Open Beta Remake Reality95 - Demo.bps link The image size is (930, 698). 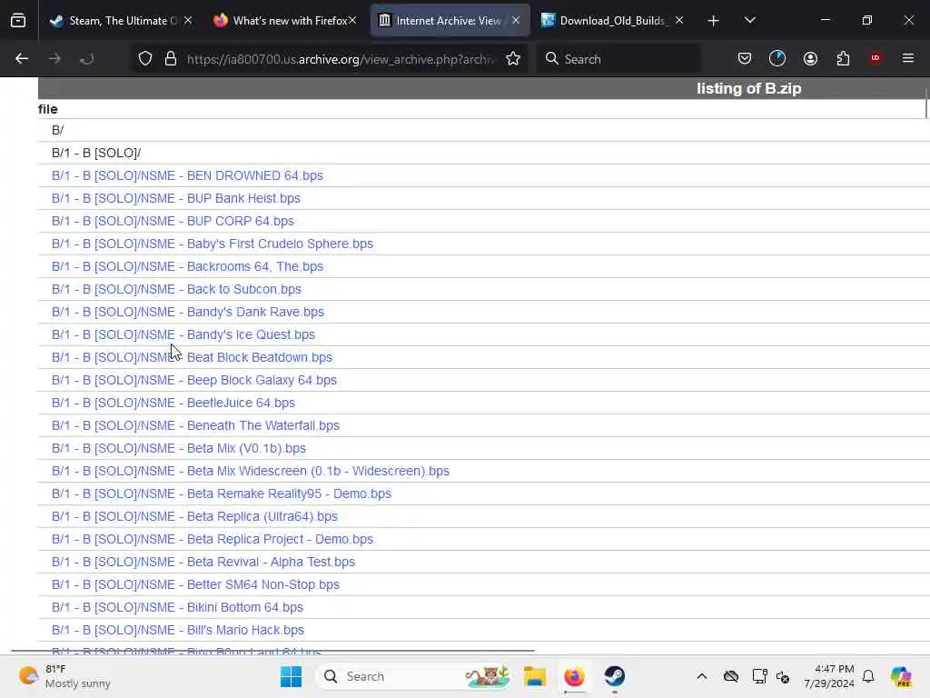click(x=222, y=494)
